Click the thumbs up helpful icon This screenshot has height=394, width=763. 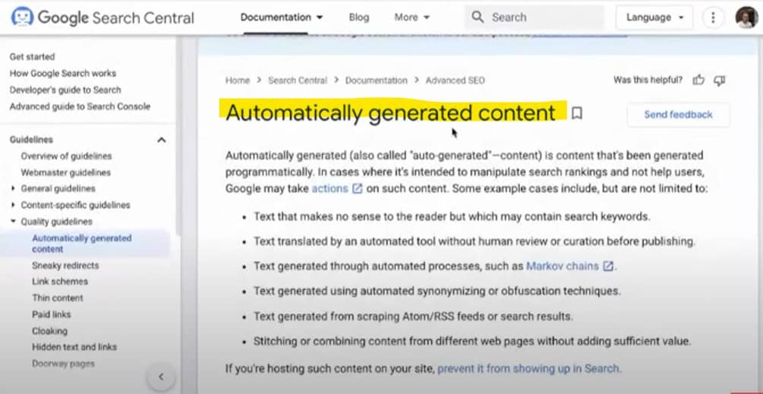(x=698, y=80)
